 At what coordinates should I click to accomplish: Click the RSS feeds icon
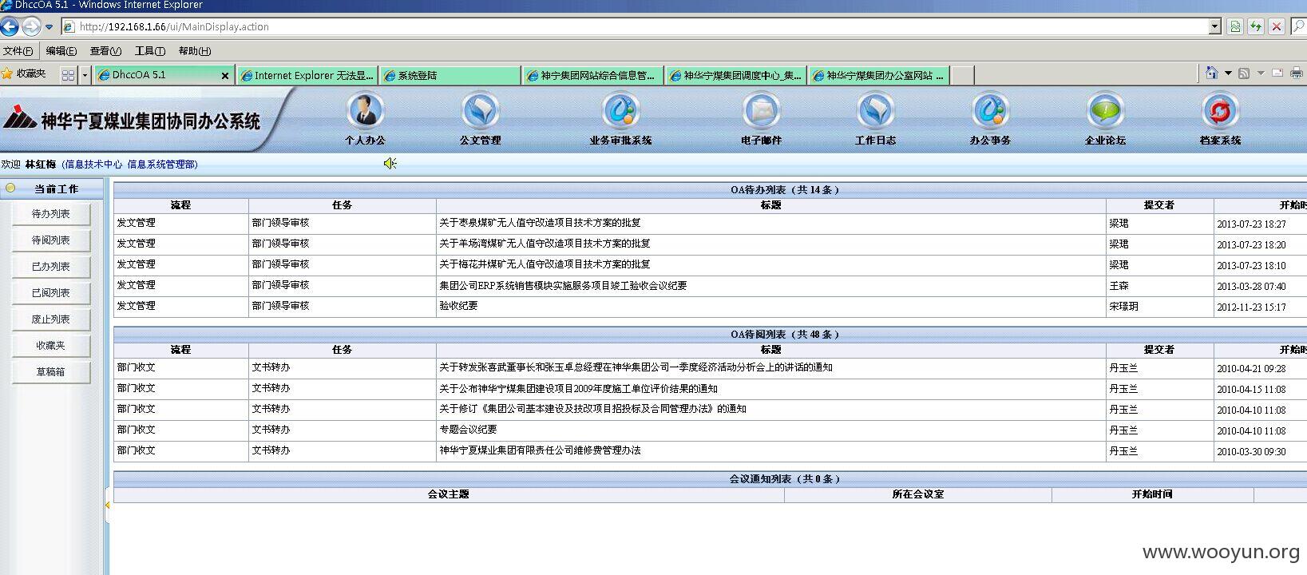tap(1244, 73)
